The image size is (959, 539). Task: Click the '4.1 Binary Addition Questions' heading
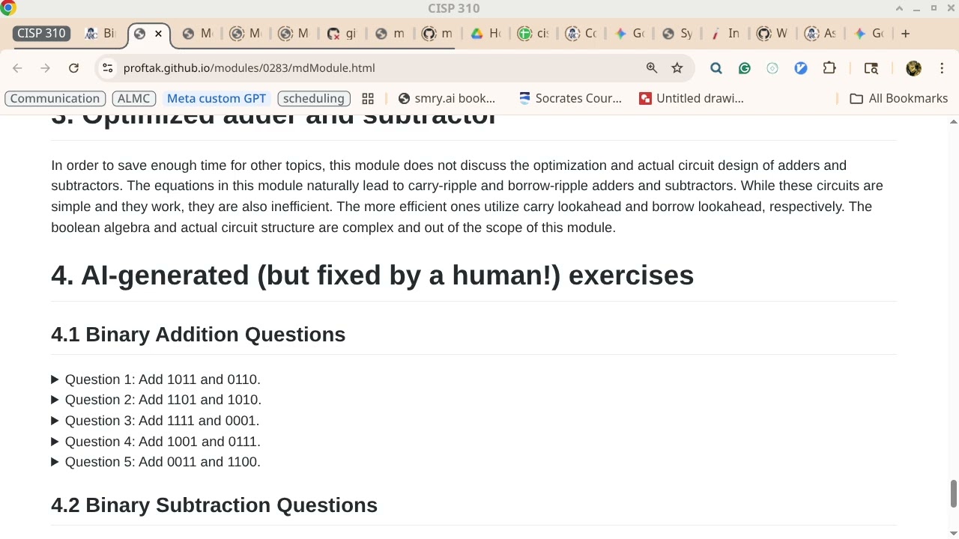coord(198,335)
